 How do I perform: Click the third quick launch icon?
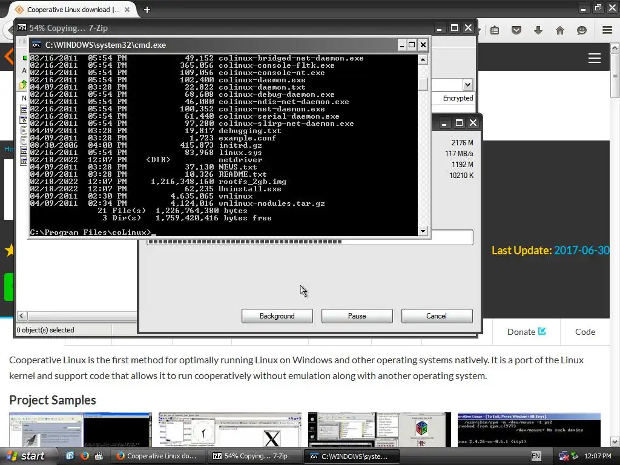(99, 456)
